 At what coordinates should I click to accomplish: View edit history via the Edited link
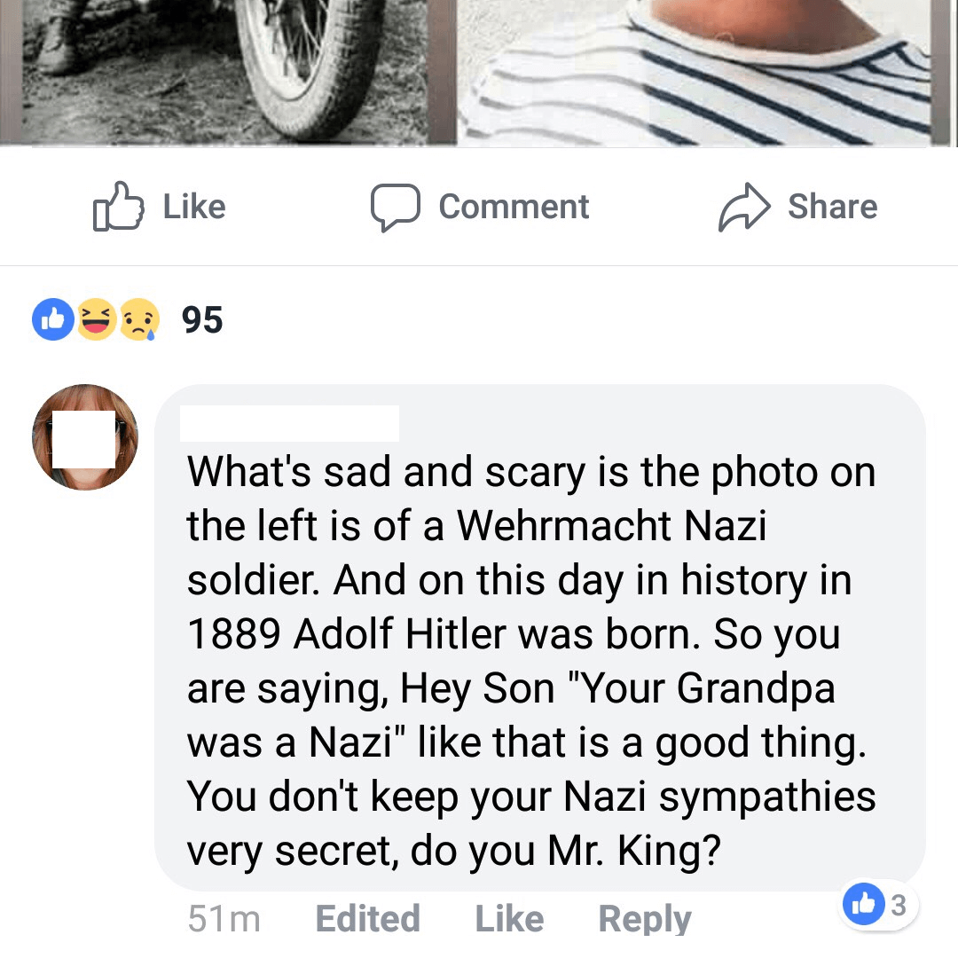[367, 919]
